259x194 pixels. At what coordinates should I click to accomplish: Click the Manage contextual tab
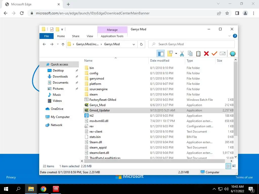coord(112,30)
